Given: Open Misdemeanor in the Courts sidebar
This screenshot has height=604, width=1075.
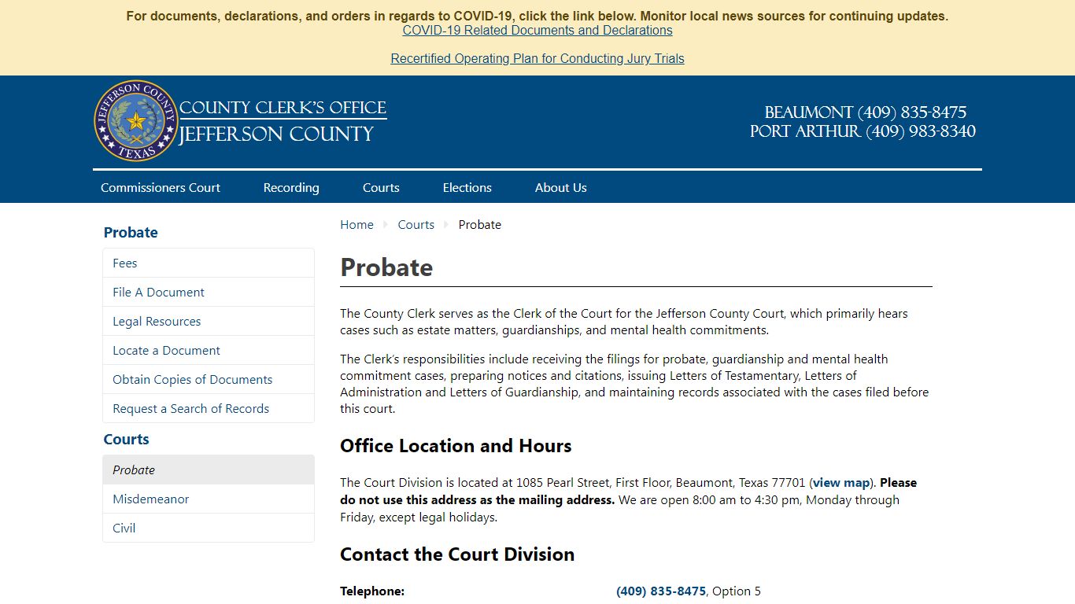Looking at the screenshot, I should (x=209, y=499).
